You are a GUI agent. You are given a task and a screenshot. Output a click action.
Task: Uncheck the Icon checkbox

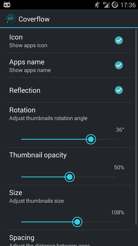pyautogui.click(x=119, y=40)
